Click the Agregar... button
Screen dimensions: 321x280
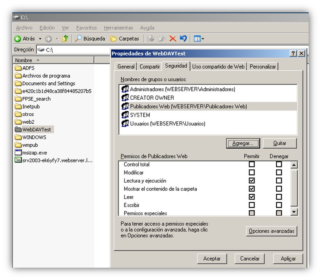pyautogui.click(x=243, y=143)
